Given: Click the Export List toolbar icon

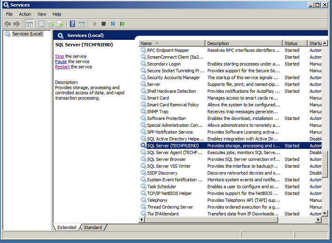Looking at the screenshot, I should click(x=61, y=24).
